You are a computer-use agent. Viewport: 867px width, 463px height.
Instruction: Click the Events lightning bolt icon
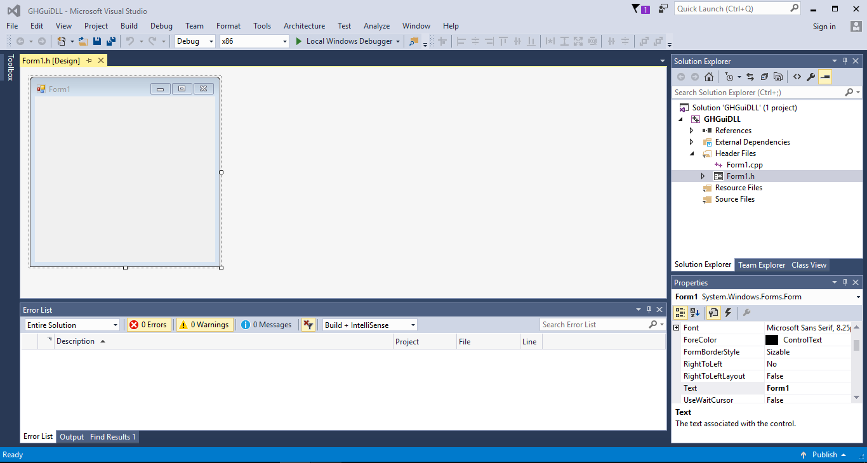coord(728,313)
